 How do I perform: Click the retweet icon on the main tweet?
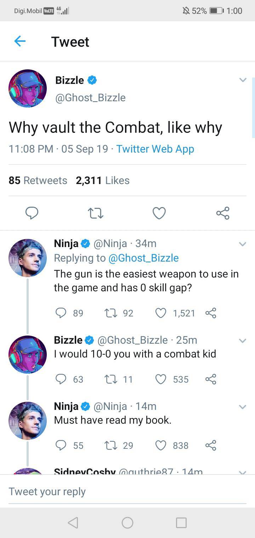click(96, 213)
